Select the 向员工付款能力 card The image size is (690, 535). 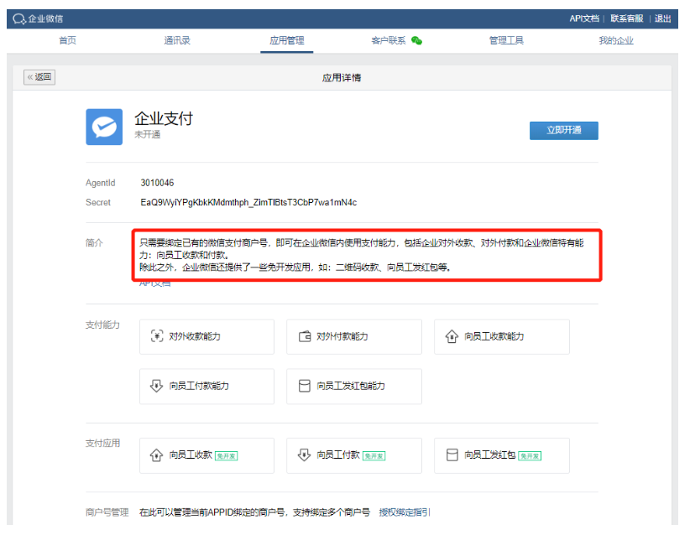[206, 386]
